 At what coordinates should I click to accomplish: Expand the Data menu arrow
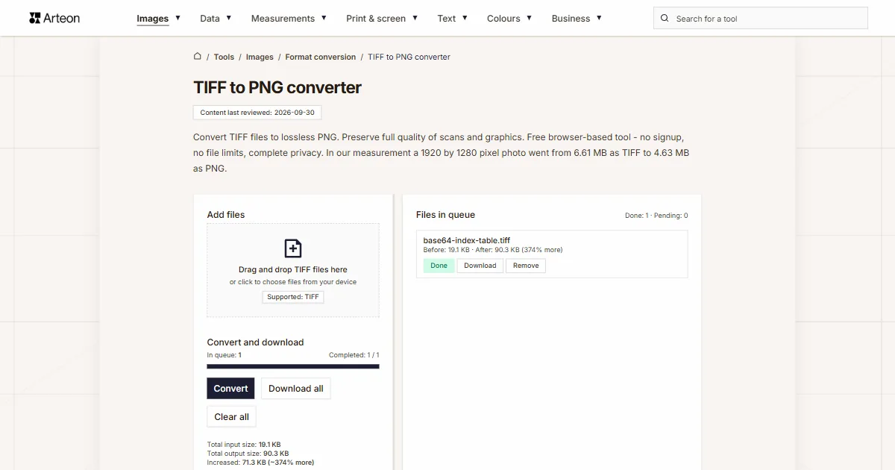click(x=228, y=18)
